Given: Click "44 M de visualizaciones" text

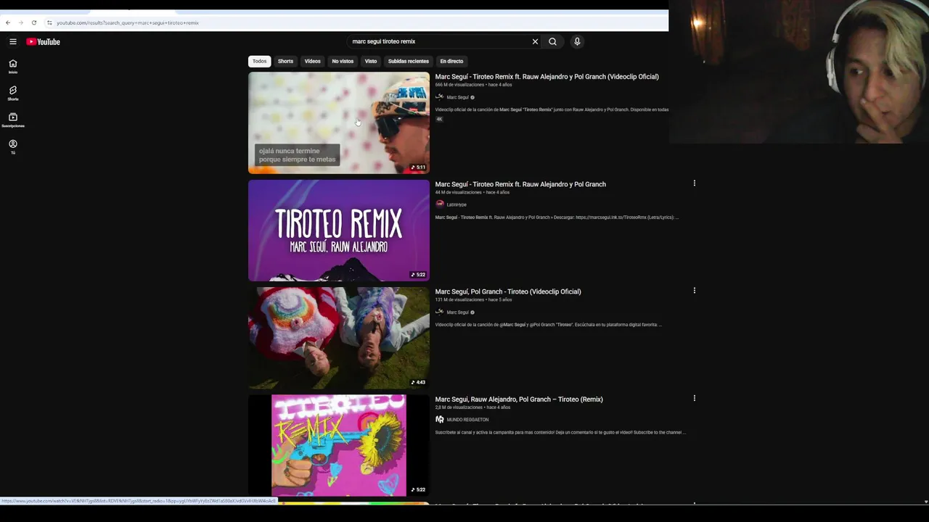Looking at the screenshot, I should click(x=458, y=192).
